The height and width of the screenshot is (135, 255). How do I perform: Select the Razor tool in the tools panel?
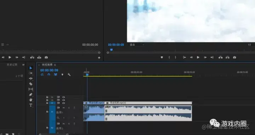click(30, 84)
